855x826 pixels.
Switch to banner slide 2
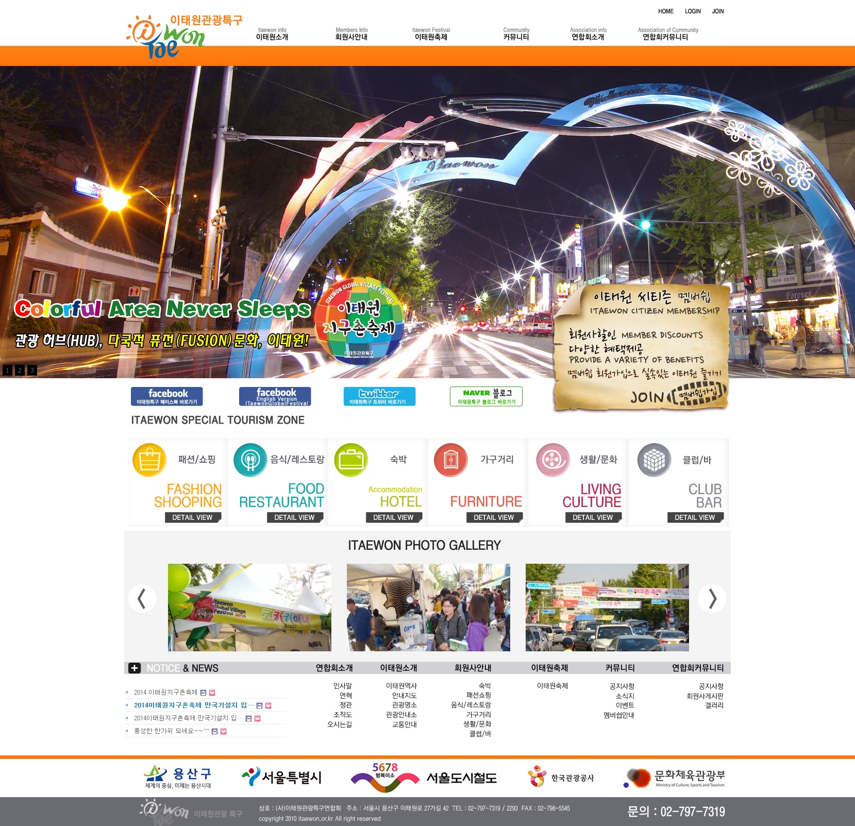(x=20, y=370)
